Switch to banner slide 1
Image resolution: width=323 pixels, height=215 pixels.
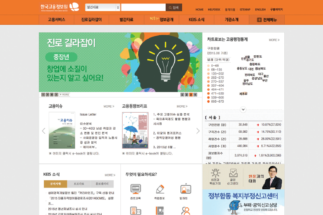coord(182,94)
